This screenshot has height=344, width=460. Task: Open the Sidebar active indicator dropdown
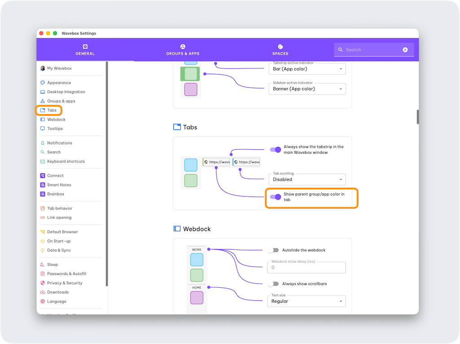308,89
